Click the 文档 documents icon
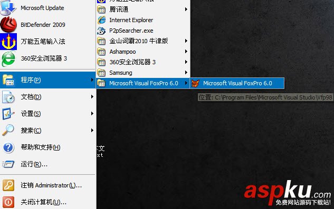This screenshot has width=334, height=209. 8,97
